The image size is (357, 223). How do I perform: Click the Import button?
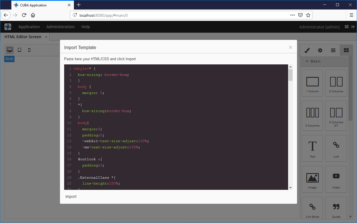71,197
